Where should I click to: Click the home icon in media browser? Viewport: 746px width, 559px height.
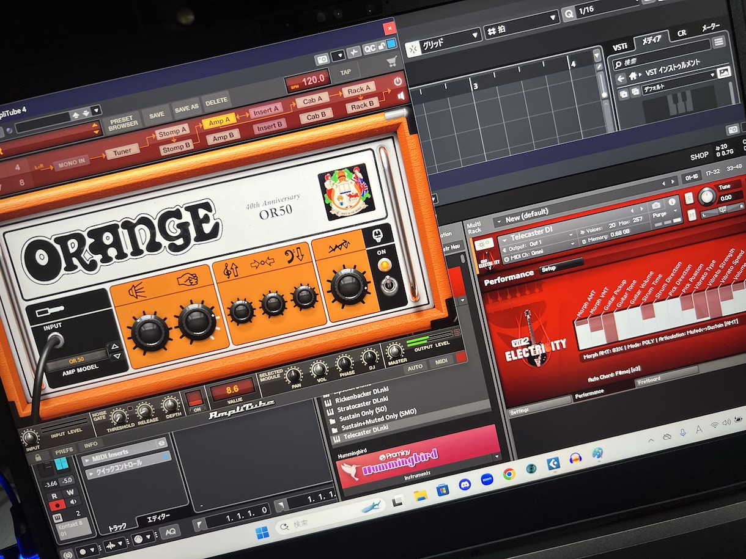(632, 77)
